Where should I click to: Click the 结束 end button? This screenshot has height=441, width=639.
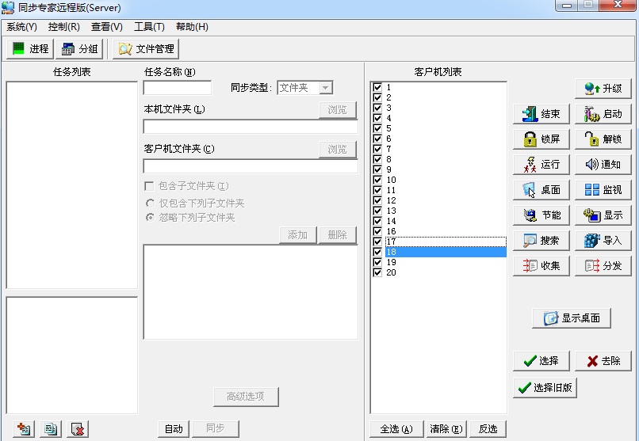coord(541,114)
